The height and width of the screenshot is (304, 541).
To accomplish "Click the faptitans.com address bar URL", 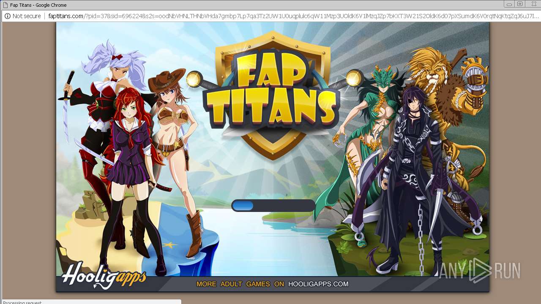I will point(294,16).
